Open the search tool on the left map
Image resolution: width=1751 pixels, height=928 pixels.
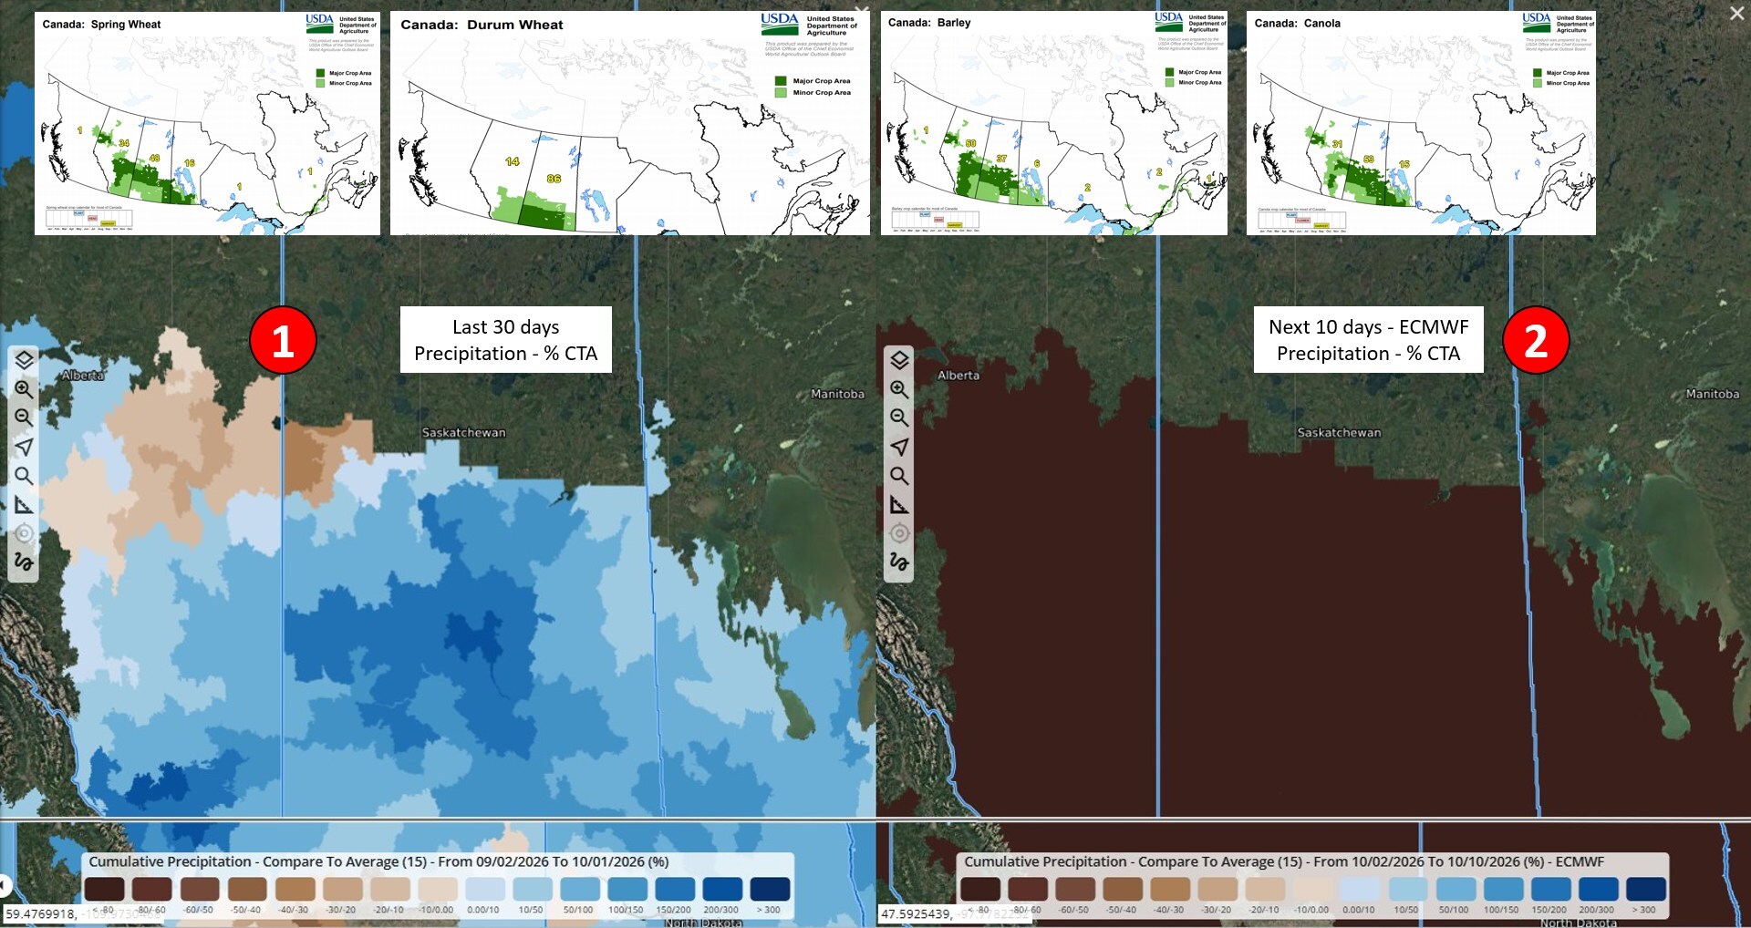click(x=24, y=476)
